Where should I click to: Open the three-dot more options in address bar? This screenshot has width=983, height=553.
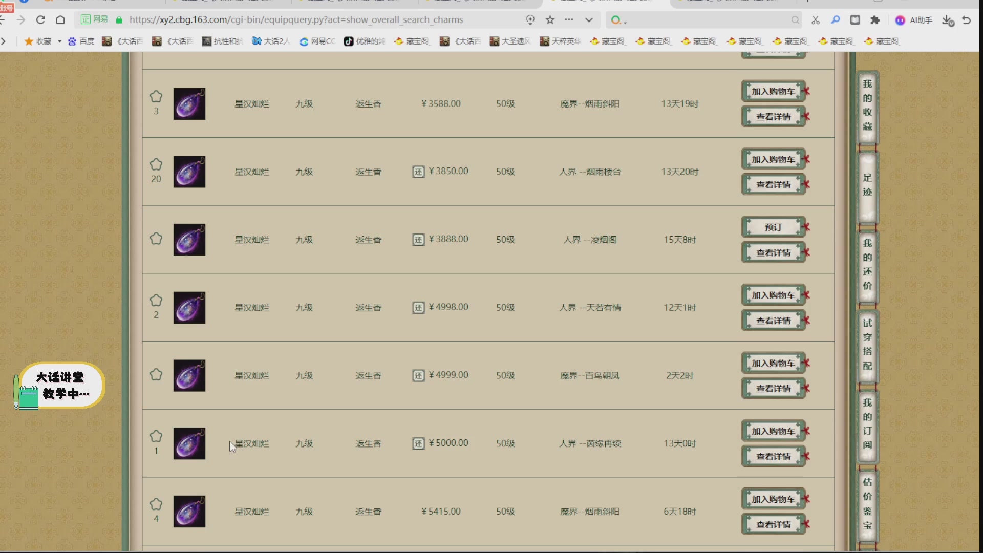569,20
